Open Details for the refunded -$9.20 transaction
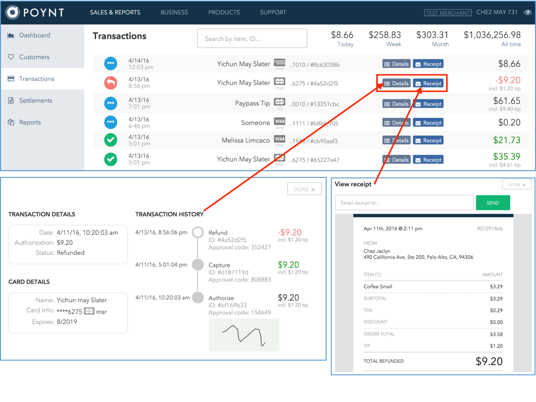The image size is (536, 402). click(x=396, y=83)
